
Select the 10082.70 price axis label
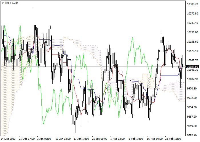click(193, 60)
